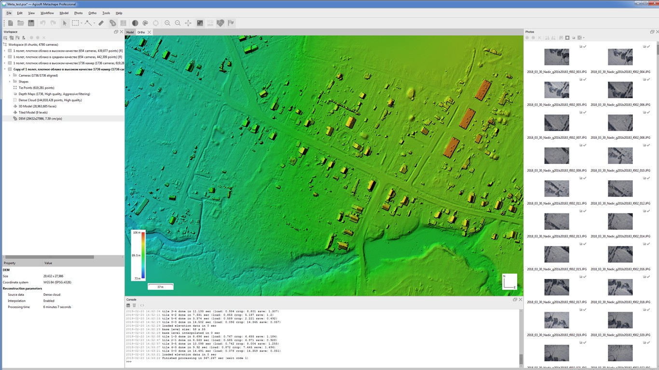Click the elevation color scale legend
The image size is (659, 370).
(138, 255)
